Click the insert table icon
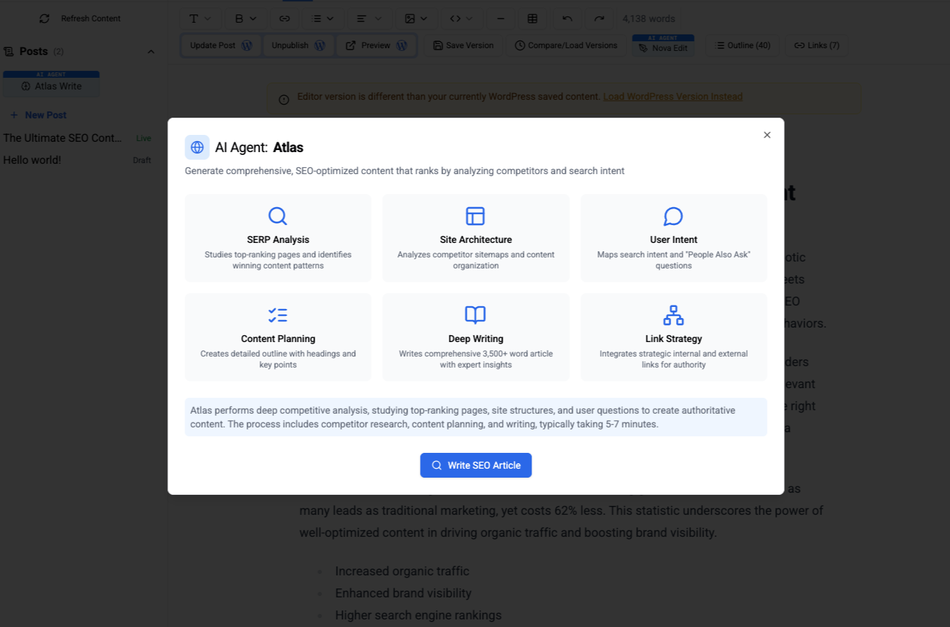The image size is (950, 627). (533, 19)
